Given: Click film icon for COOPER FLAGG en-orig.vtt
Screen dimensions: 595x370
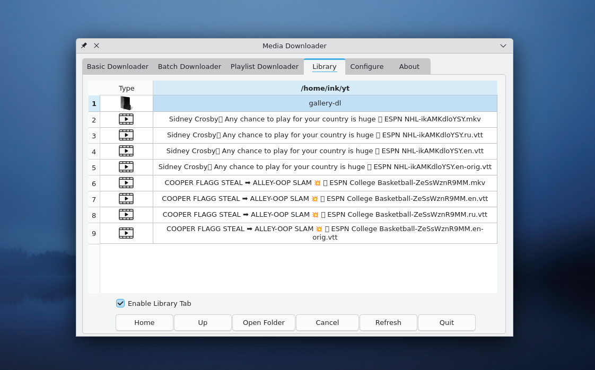Looking at the screenshot, I should 126,233.
